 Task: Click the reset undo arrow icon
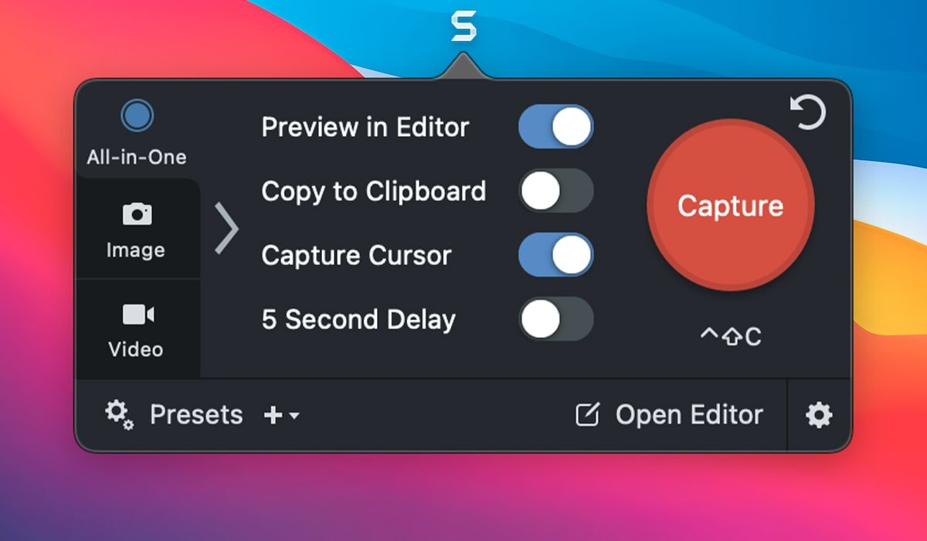point(808,114)
